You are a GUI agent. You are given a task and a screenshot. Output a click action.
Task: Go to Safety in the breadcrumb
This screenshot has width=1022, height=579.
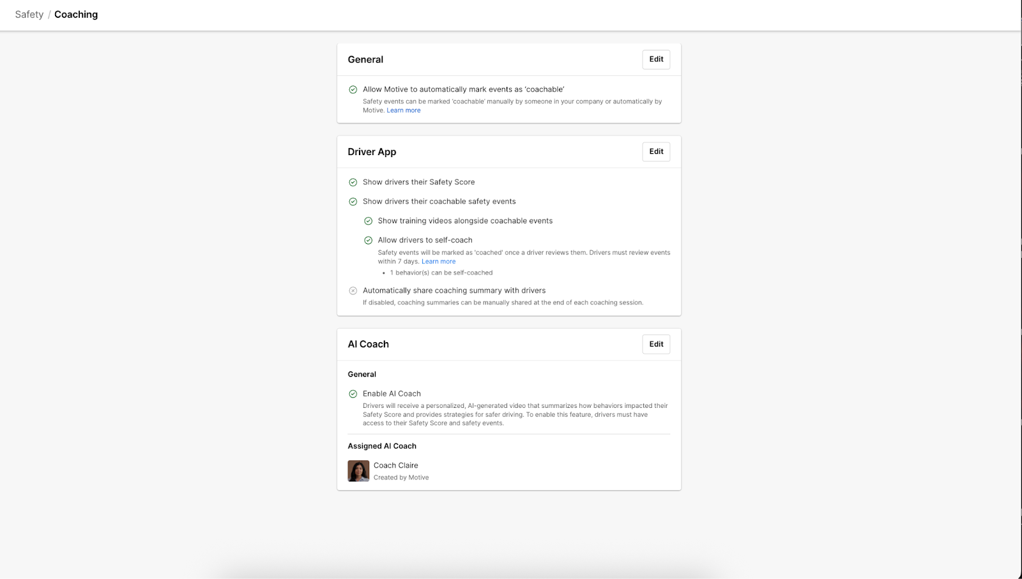[29, 15]
